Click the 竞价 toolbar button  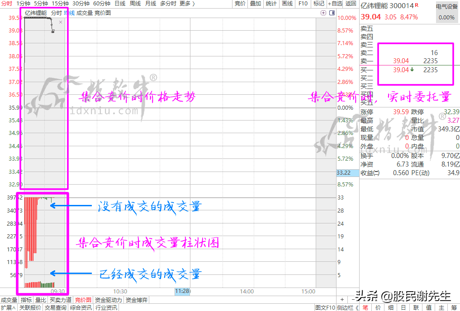tap(240, 4)
